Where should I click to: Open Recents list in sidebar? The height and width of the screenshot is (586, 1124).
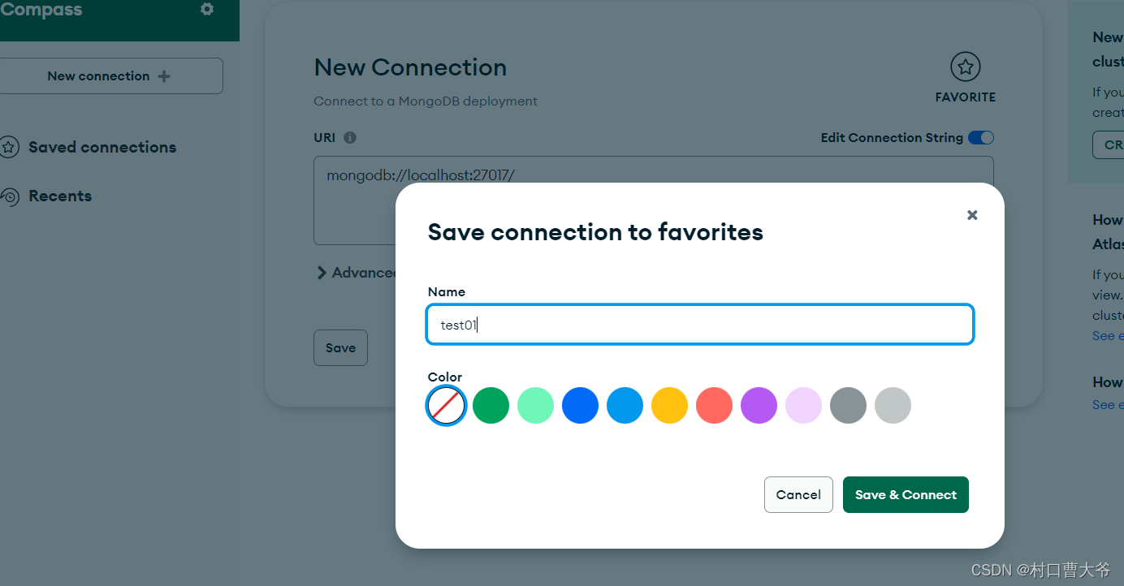(60, 196)
